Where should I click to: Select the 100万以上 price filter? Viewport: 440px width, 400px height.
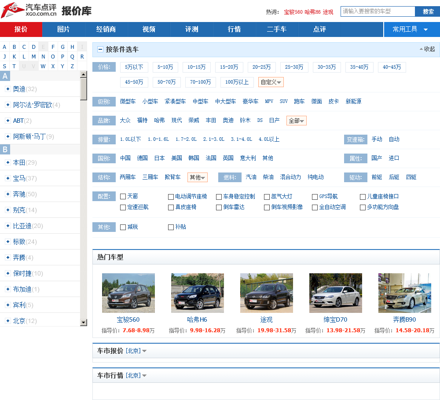(237, 82)
